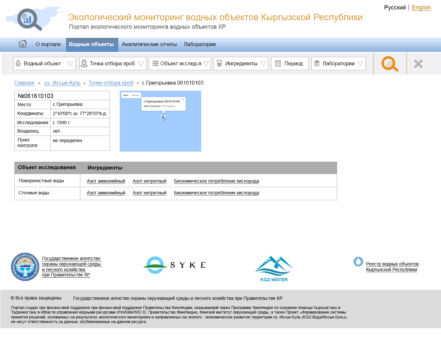Viewport: 441px width, 341px height.
Task: Open Азот нитритный for Поверхностные воды
Action: (150, 181)
